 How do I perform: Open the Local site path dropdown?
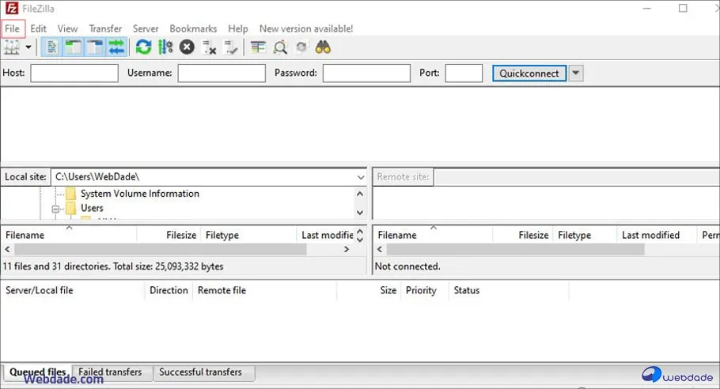(x=361, y=177)
